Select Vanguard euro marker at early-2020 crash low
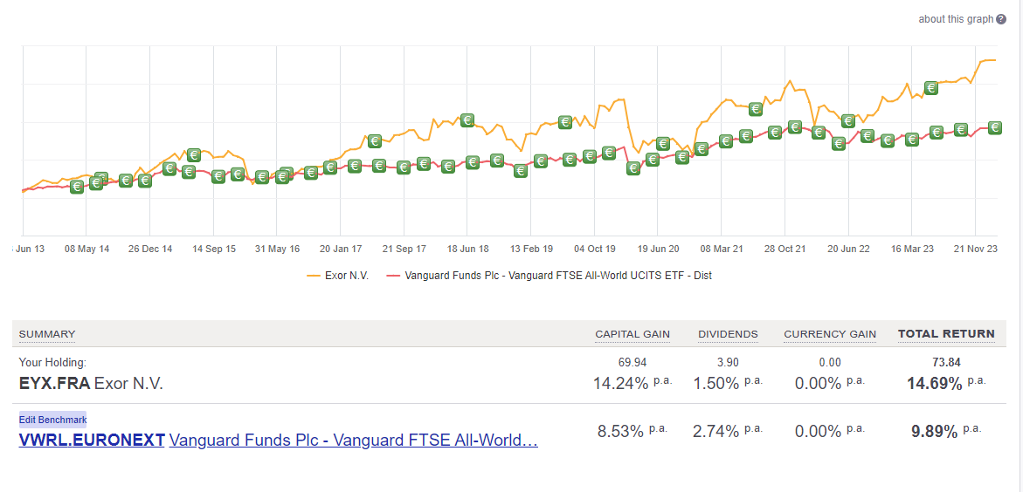The height and width of the screenshot is (492, 1023). click(632, 168)
